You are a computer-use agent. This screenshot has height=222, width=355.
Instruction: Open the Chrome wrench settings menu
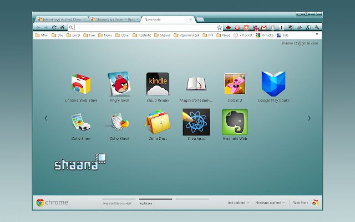pos(317,28)
